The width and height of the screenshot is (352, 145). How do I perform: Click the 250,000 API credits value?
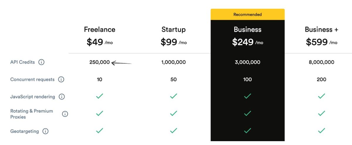click(100, 62)
